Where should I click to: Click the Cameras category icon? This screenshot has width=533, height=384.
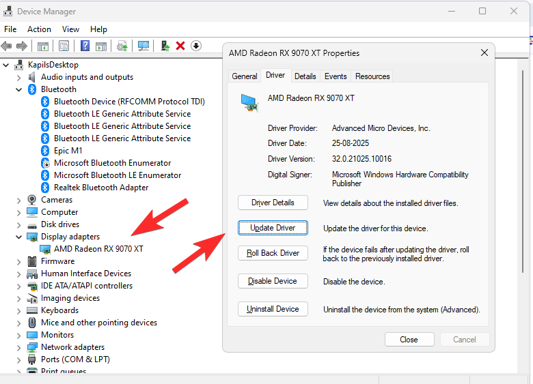click(31, 200)
